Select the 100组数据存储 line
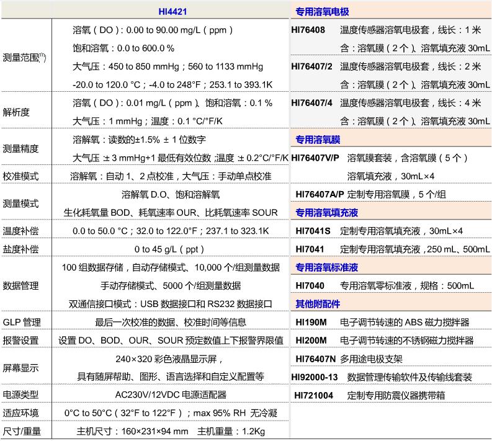This screenshot has width=492, height=441. coord(171,267)
